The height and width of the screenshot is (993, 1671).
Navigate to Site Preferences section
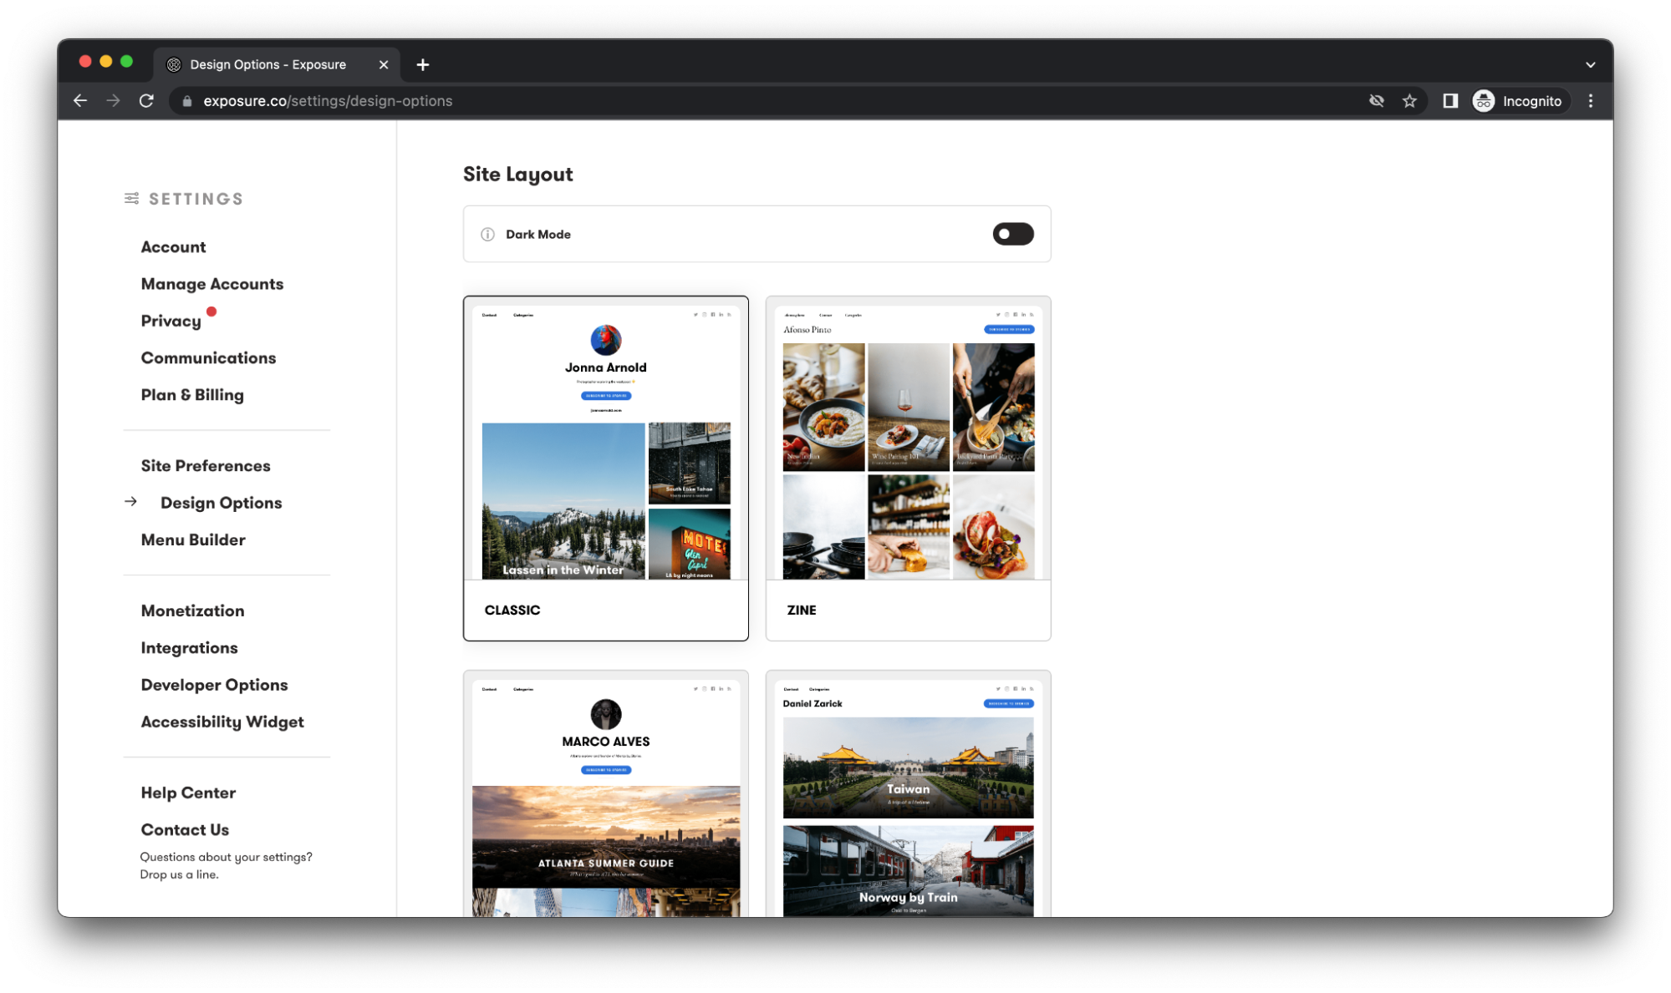(x=205, y=464)
